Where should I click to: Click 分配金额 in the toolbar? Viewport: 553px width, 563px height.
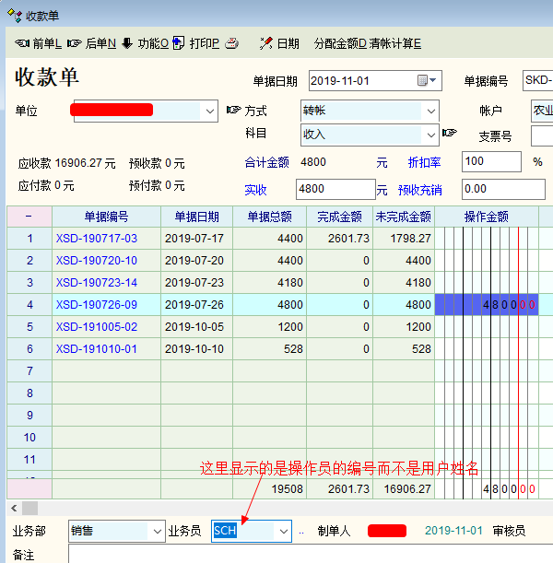(x=340, y=43)
